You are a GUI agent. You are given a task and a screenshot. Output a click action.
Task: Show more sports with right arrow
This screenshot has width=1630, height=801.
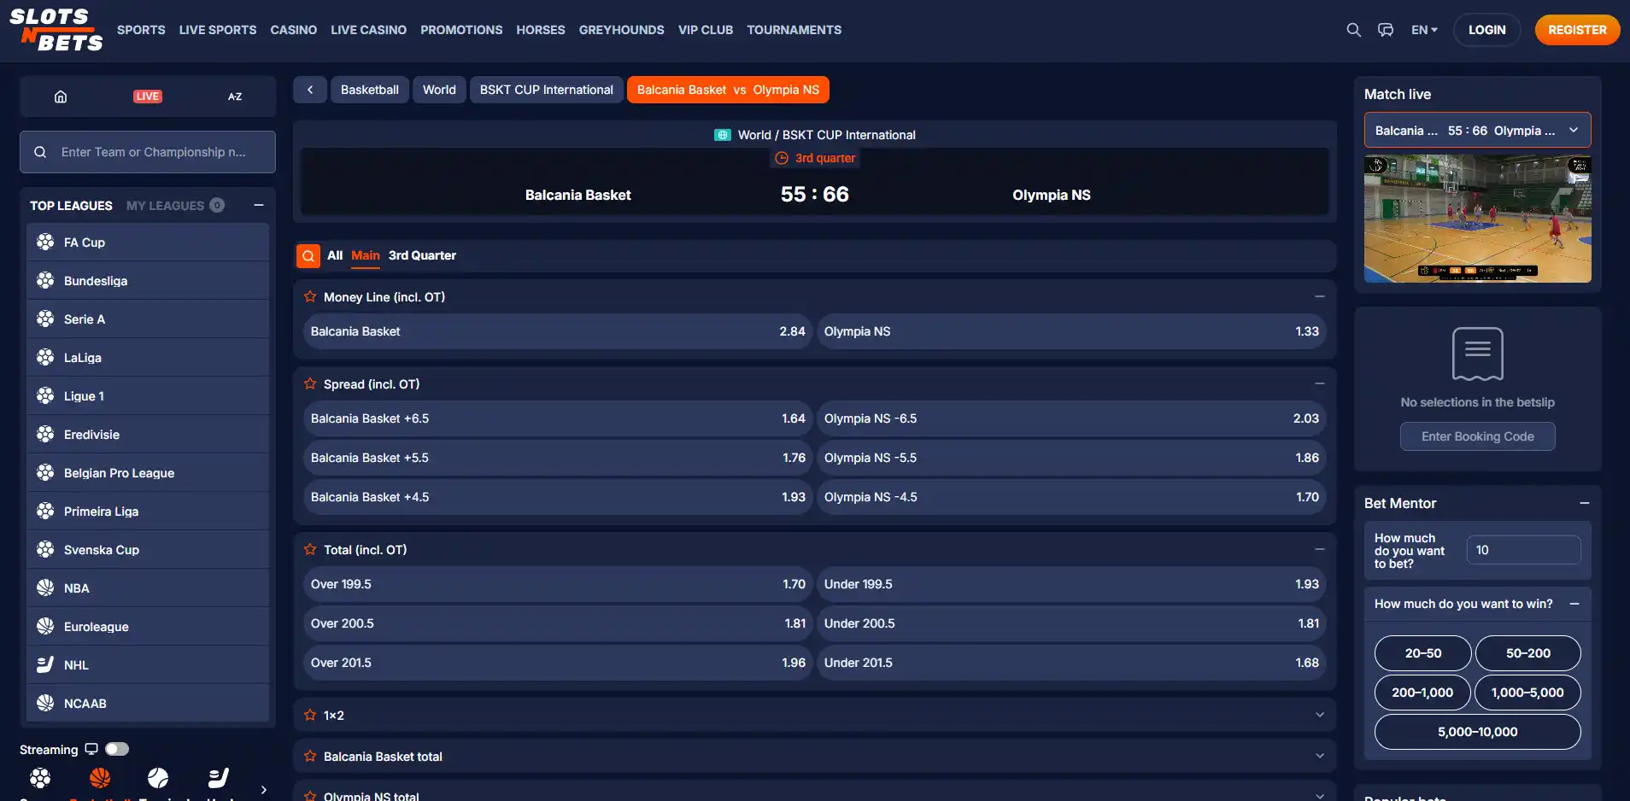pos(263,790)
